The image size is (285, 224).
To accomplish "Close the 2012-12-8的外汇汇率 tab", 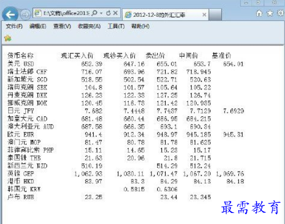I will (205, 15).
